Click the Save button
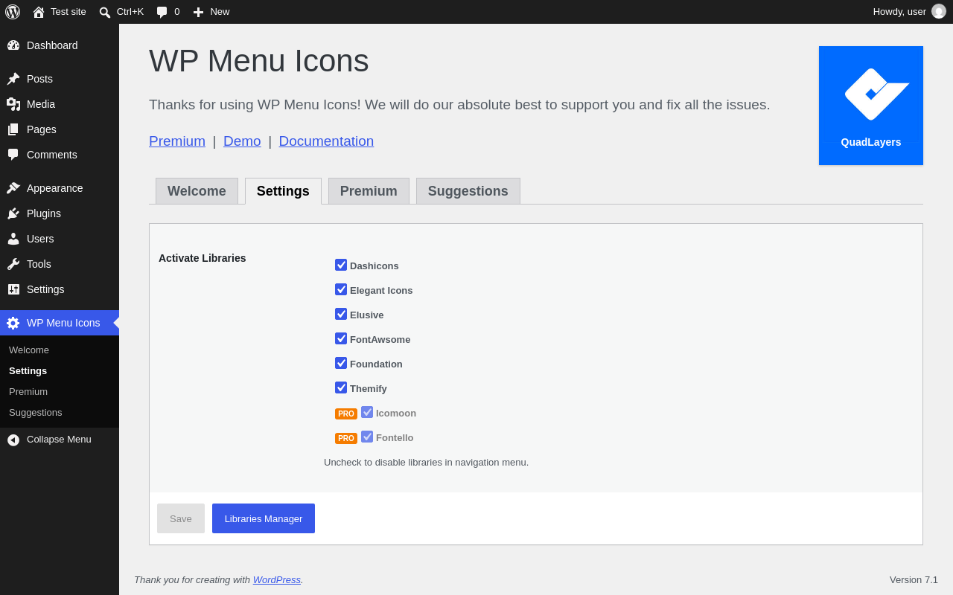Viewport: 953px width, 595px height. (181, 518)
